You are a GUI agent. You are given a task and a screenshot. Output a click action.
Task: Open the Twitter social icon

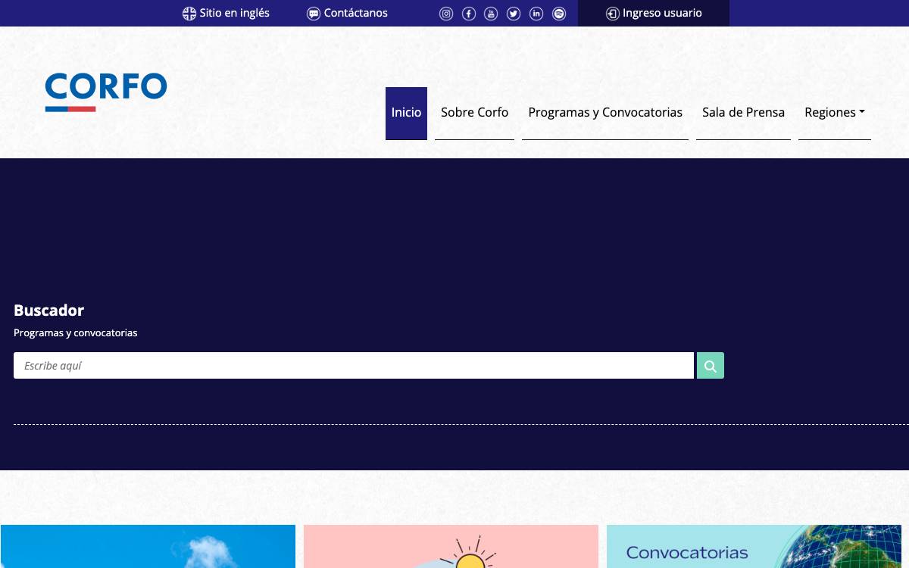click(x=514, y=14)
